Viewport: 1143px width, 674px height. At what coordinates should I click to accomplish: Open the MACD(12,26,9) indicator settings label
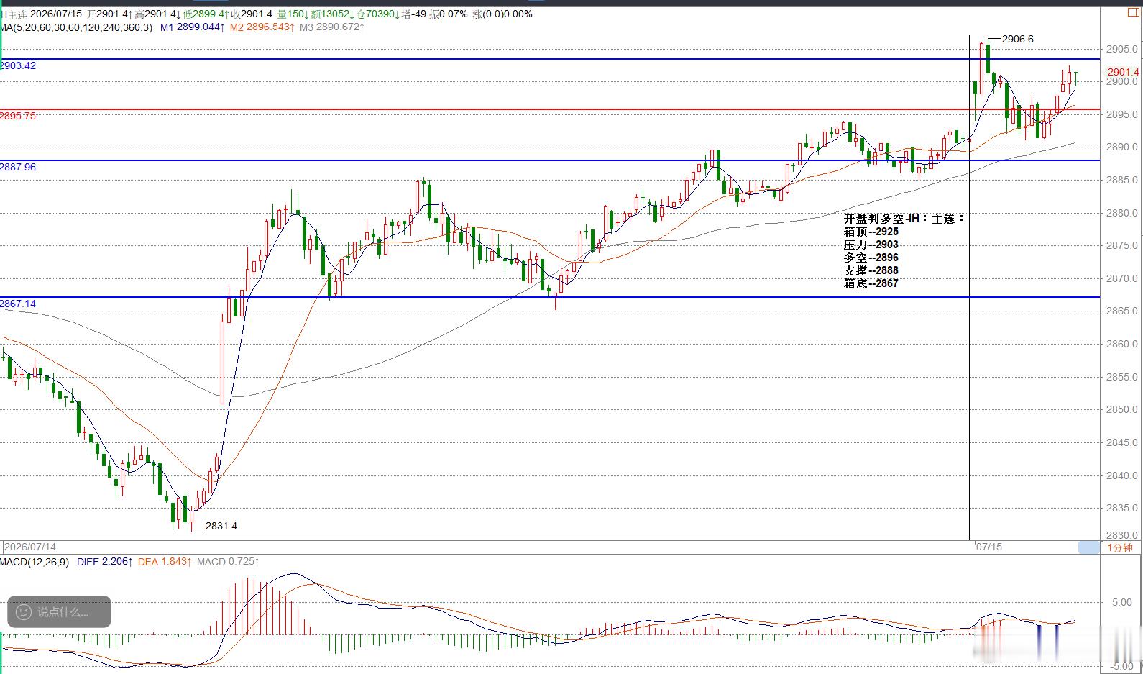pyautogui.click(x=35, y=562)
